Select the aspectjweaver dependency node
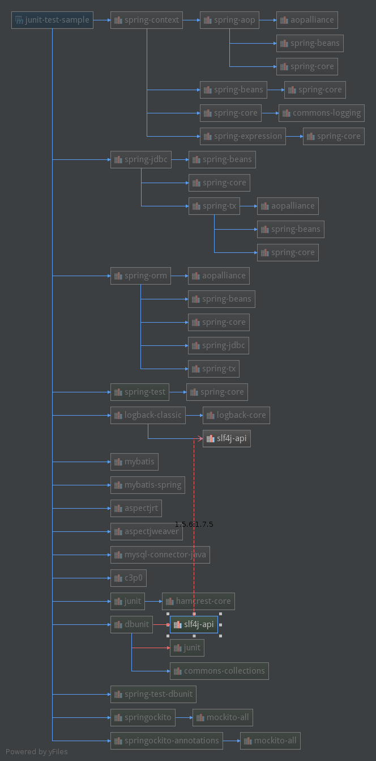This screenshot has width=376, height=761. [x=146, y=531]
